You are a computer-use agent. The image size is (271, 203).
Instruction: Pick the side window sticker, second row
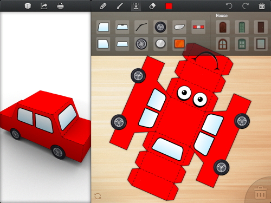(x=104, y=44)
